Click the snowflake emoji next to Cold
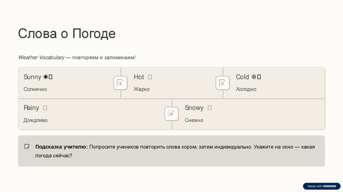 (x=254, y=77)
